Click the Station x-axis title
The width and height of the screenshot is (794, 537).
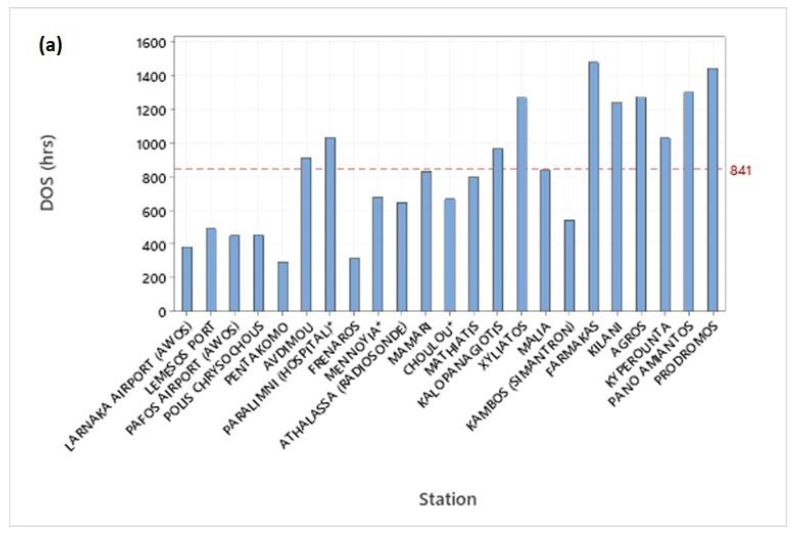(448, 499)
